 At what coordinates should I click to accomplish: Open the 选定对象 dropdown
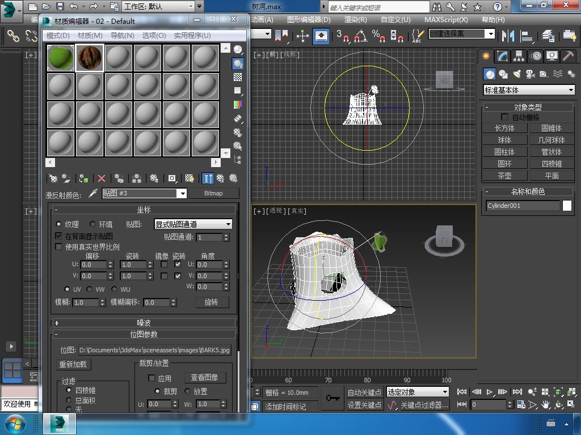point(418,392)
